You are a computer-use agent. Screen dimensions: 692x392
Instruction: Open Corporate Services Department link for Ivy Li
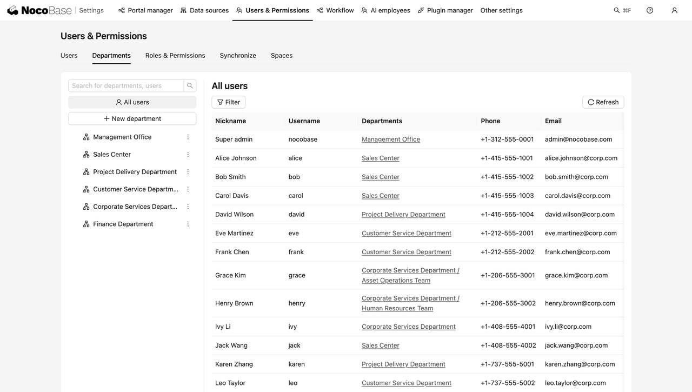(409, 327)
